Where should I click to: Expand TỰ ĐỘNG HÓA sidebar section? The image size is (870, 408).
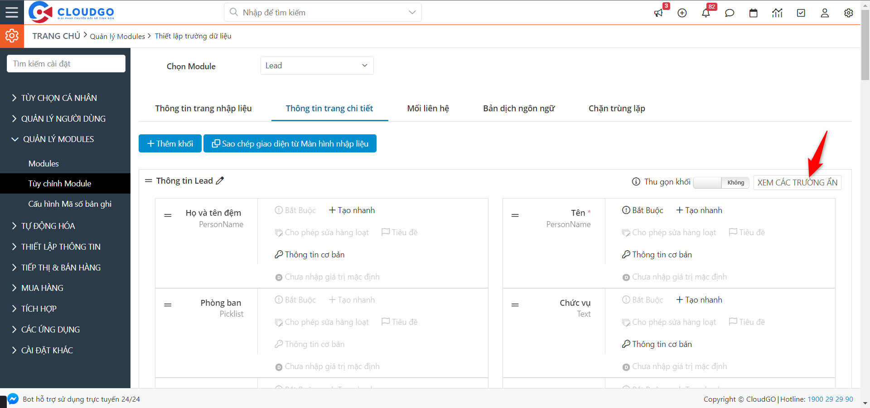pos(48,226)
